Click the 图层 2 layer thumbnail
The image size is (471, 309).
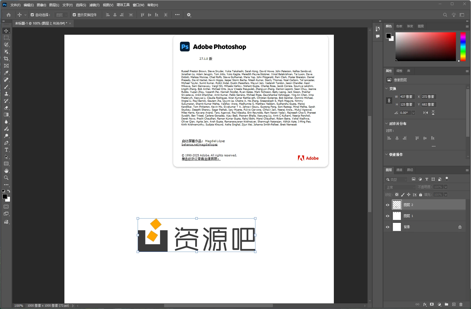click(396, 205)
